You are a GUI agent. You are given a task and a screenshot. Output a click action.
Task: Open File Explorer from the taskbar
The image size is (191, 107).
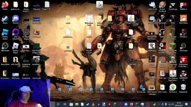[x=77, y=104]
